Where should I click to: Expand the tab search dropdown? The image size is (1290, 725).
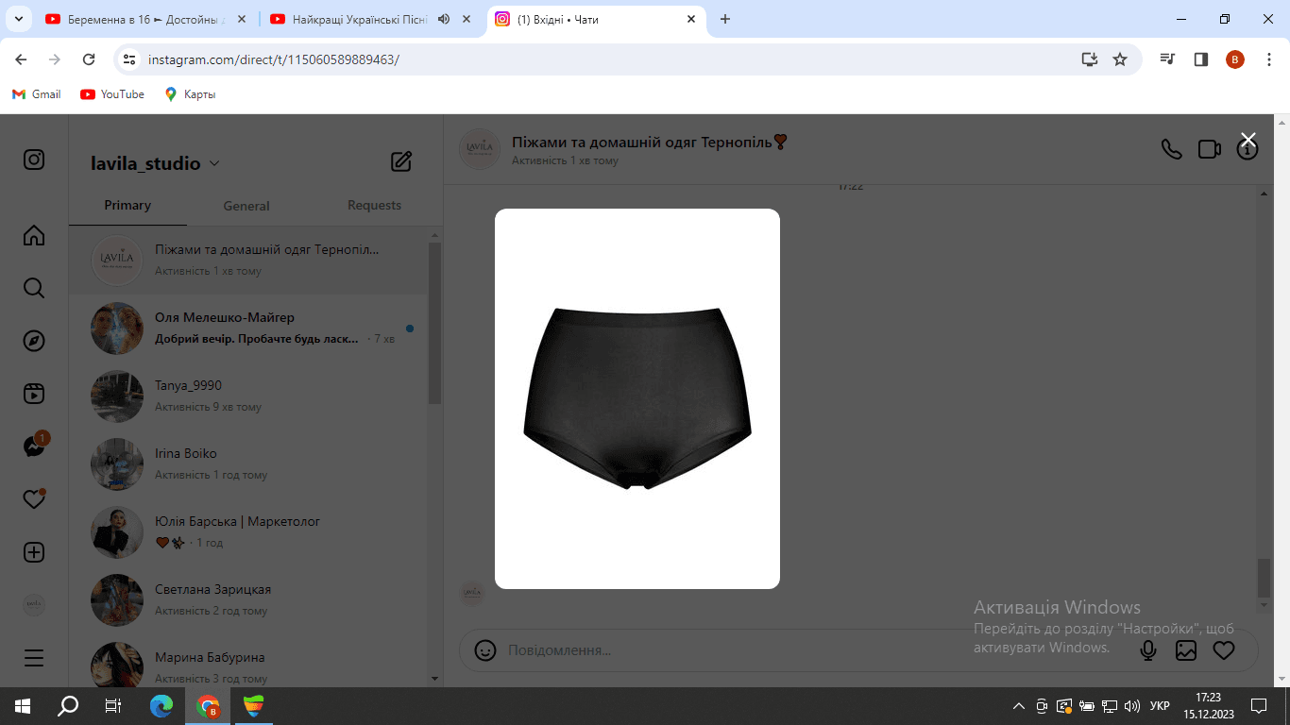coord(18,19)
